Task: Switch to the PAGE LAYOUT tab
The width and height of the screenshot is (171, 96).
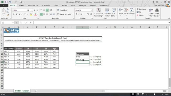Action: [x=33, y=6]
